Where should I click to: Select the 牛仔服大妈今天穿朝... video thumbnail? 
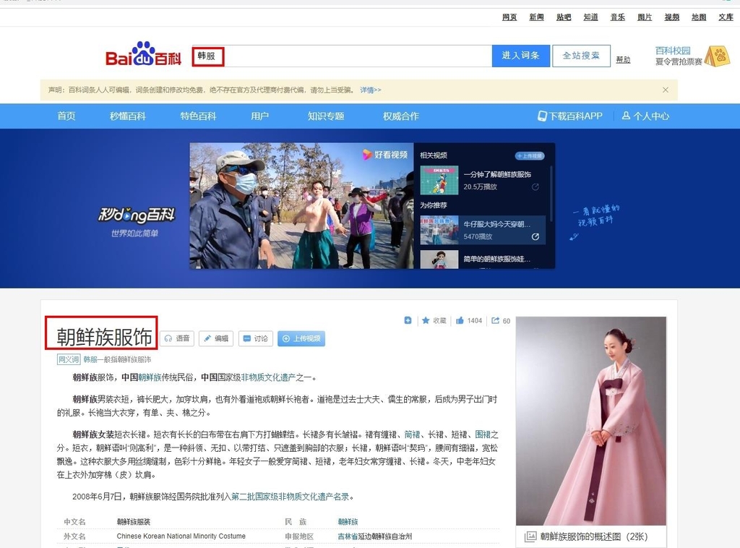pyautogui.click(x=439, y=230)
